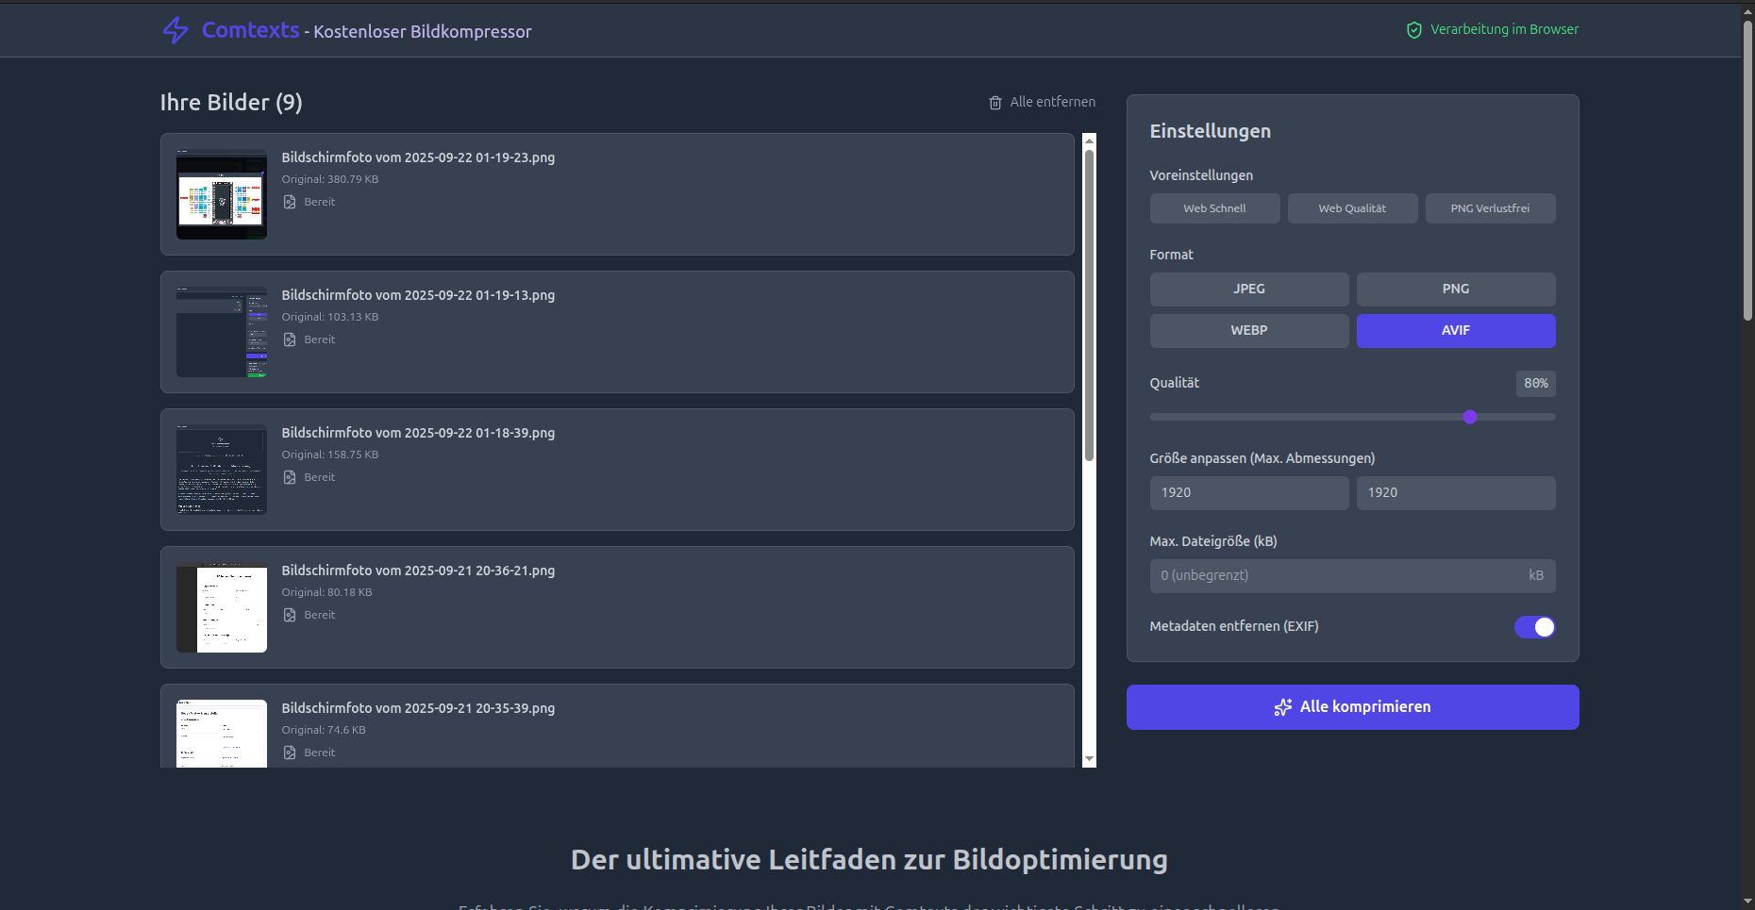Click the Bereit file icon for Bildschirmfoto 20-36-21
The image size is (1755, 910).
[289, 615]
